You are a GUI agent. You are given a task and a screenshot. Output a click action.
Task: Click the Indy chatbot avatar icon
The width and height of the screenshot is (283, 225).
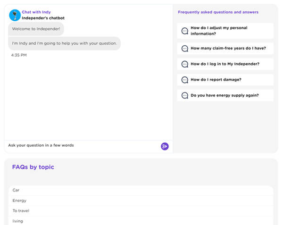(15, 15)
